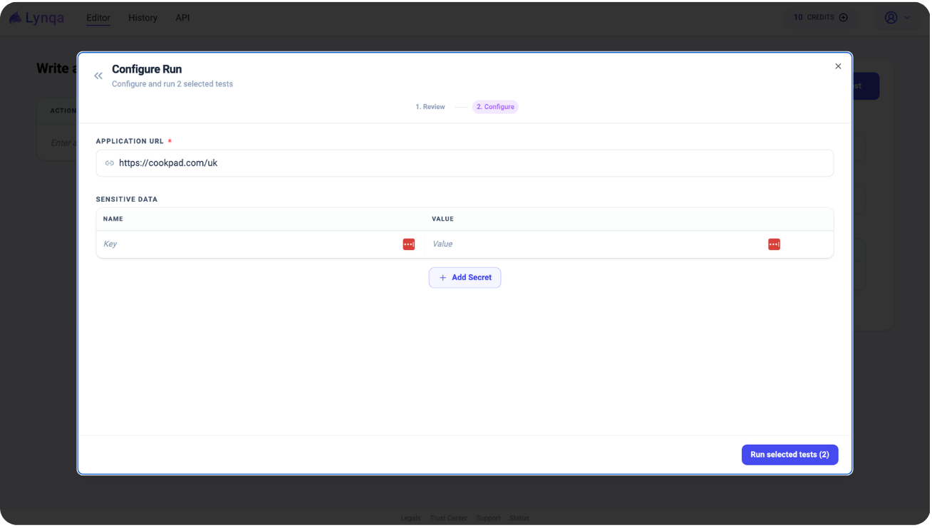Open the Trust Center footer link
Screen dimensions: 932x528
[x=448, y=518]
